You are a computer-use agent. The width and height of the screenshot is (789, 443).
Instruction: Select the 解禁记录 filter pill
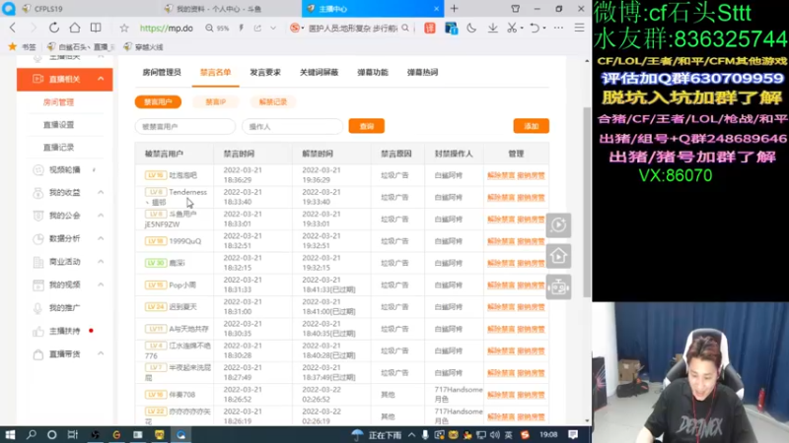[273, 102]
